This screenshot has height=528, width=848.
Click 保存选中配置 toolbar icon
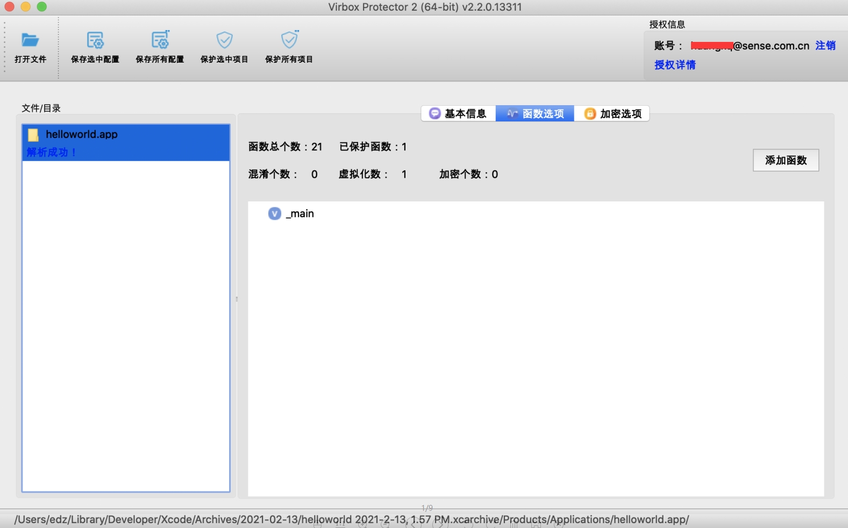[x=95, y=40]
